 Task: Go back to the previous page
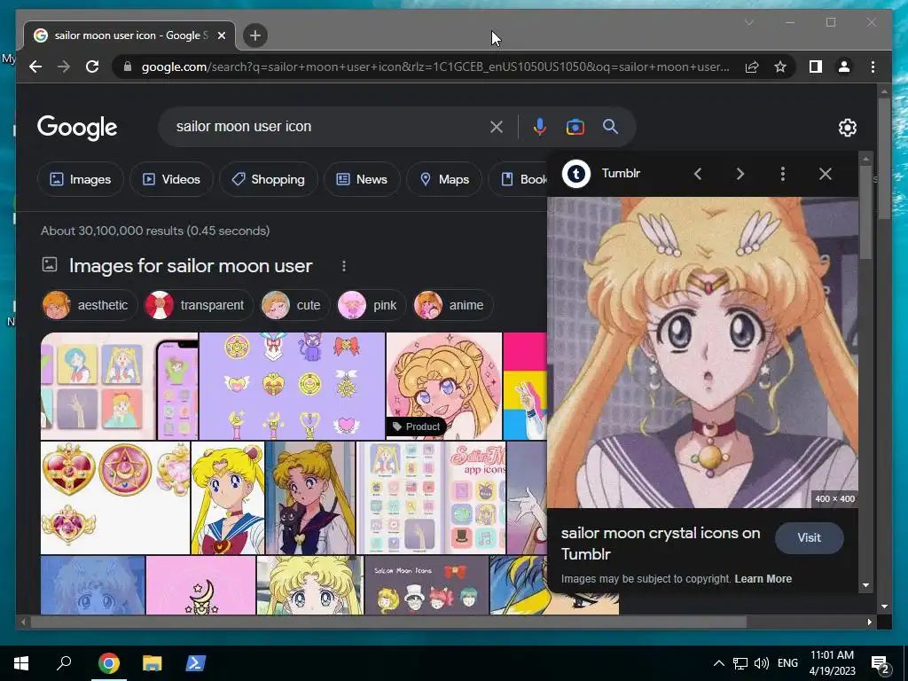pyautogui.click(x=35, y=67)
